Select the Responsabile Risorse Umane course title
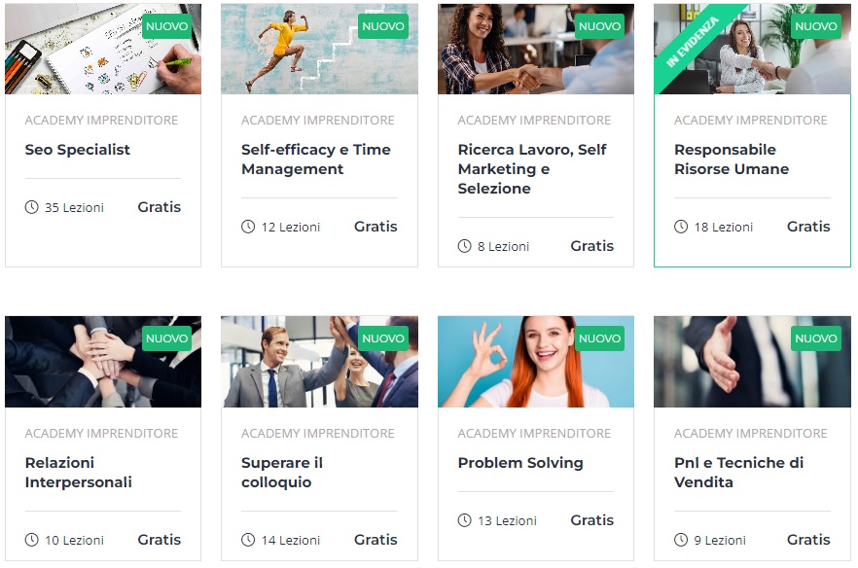Screen dimensions: 858x568 tap(732, 160)
